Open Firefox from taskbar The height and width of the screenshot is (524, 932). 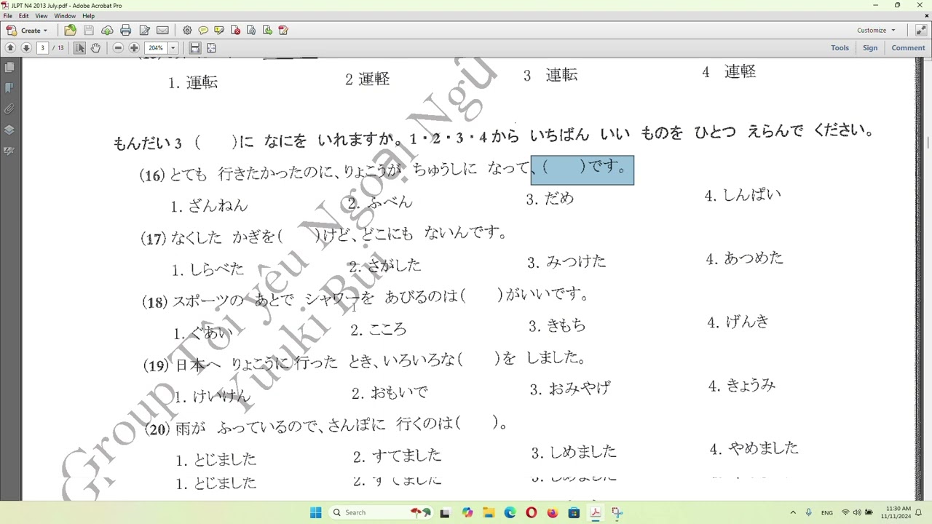pos(553,512)
